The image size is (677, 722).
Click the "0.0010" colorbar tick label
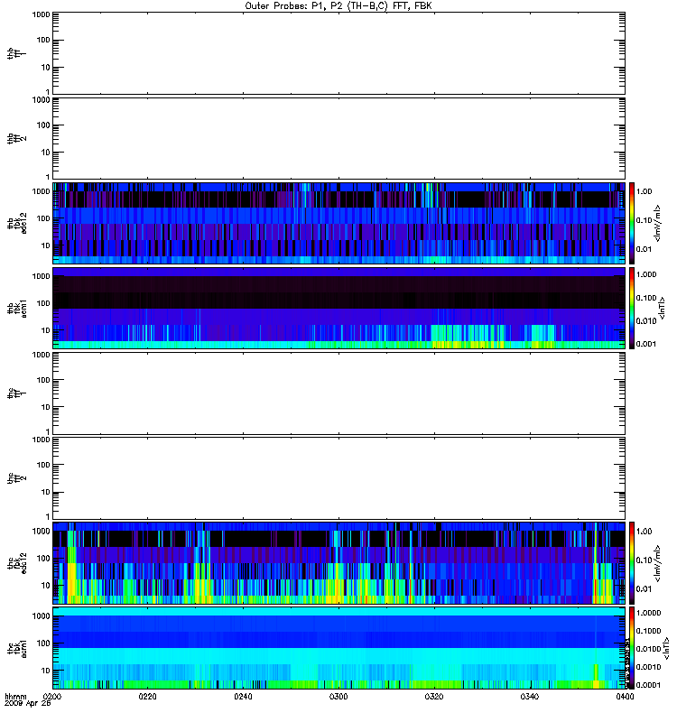pos(648,667)
